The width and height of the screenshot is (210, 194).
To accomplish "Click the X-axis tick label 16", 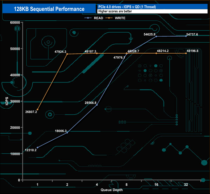I will coord(156,185).
